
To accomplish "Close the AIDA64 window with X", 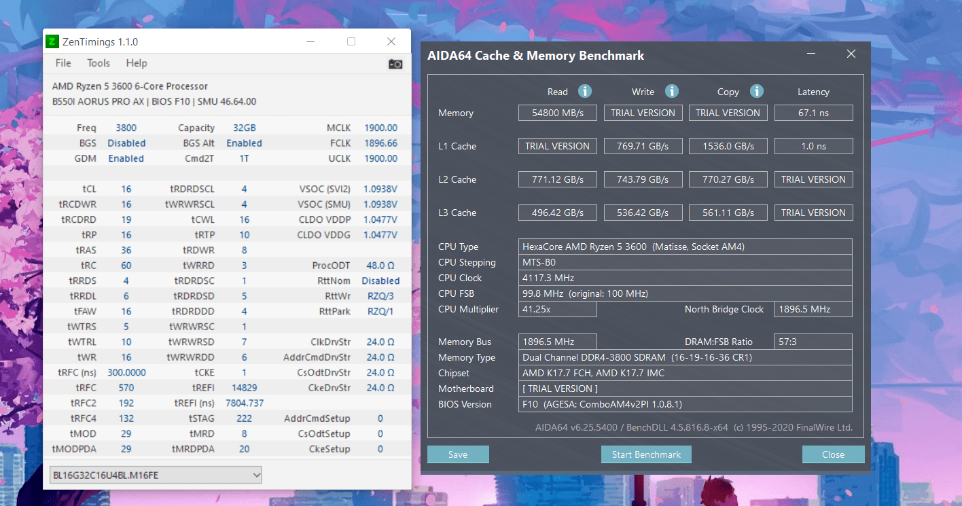I will (851, 54).
